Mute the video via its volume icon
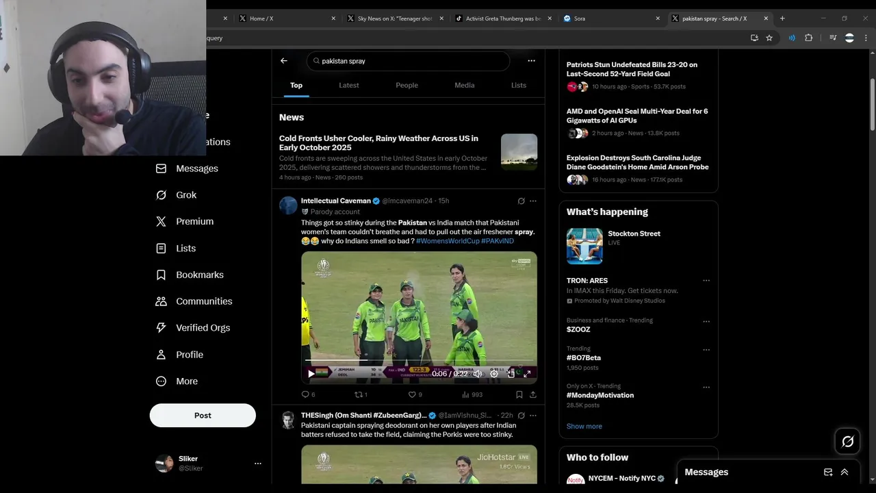The height and width of the screenshot is (493, 876). pos(478,374)
